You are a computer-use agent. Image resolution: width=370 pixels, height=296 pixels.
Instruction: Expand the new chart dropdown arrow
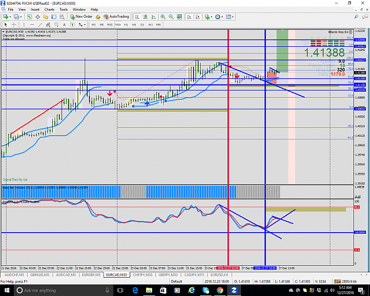click(x=10, y=17)
